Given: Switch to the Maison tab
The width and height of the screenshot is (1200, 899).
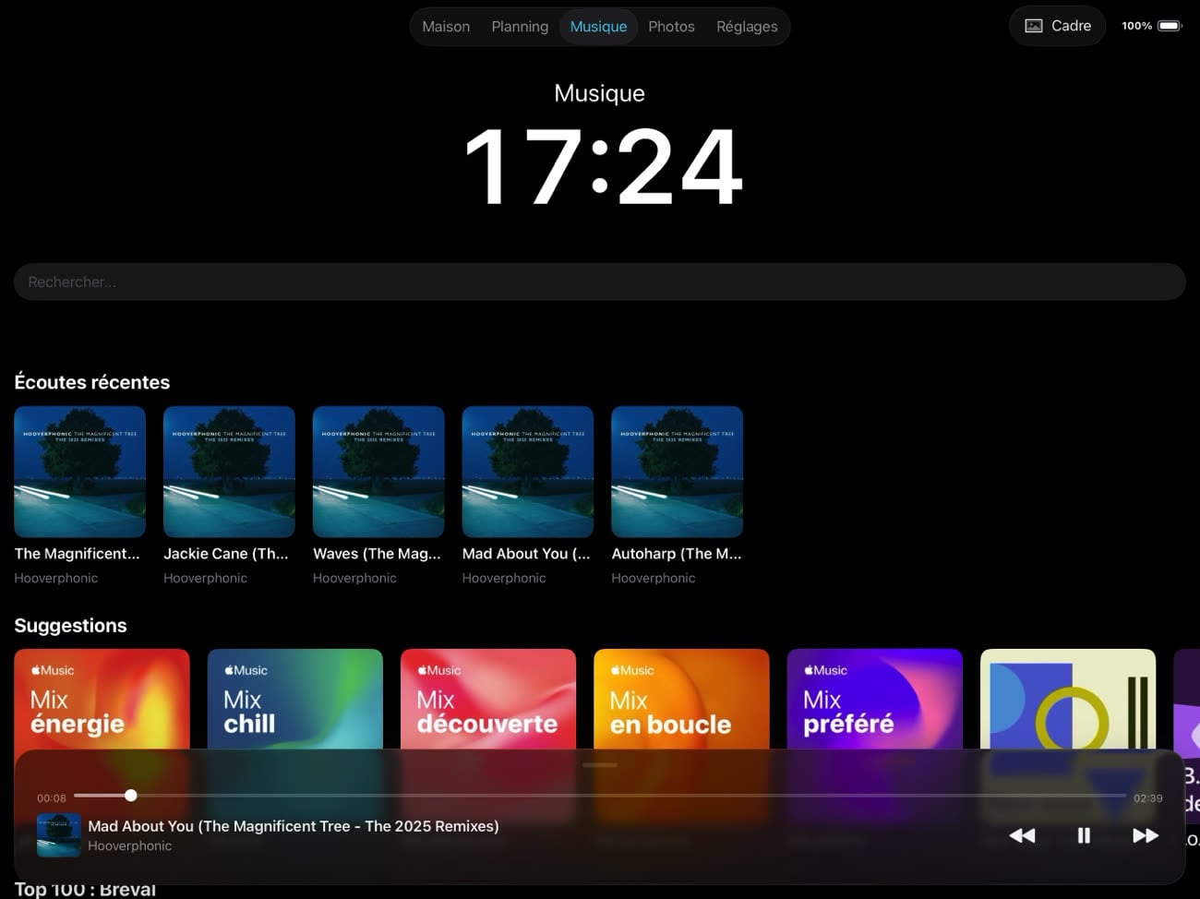Looking at the screenshot, I should (x=446, y=27).
